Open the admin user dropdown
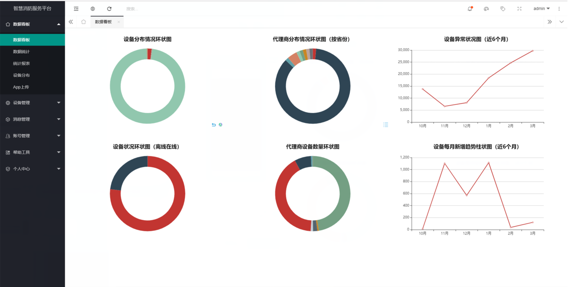Viewport: 568px width, 287px height. (x=541, y=9)
